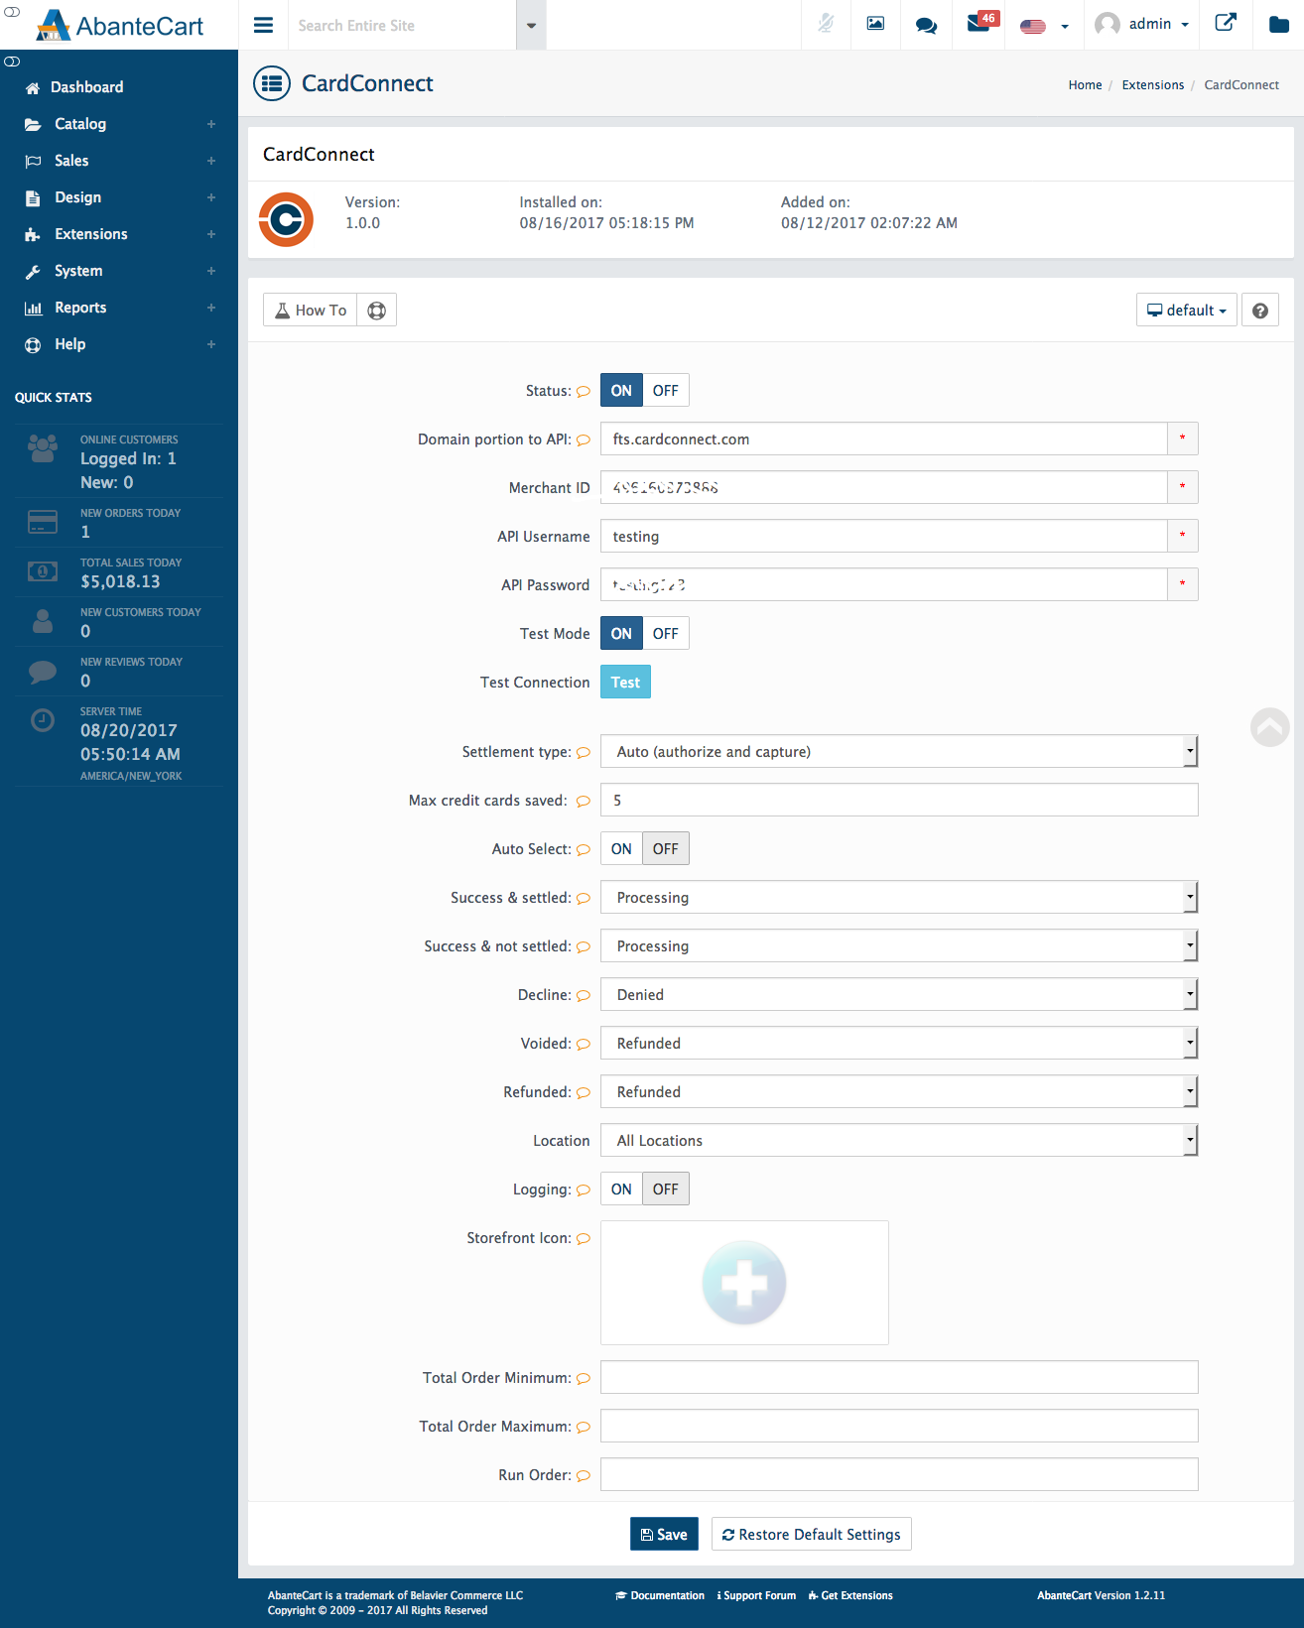
Task: Click the question mark help icon
Action: tap(1259, 311)
